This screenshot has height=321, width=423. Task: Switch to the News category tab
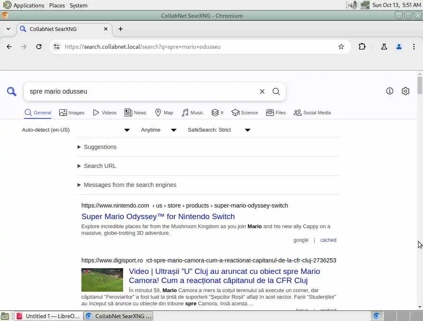(135, 113)
